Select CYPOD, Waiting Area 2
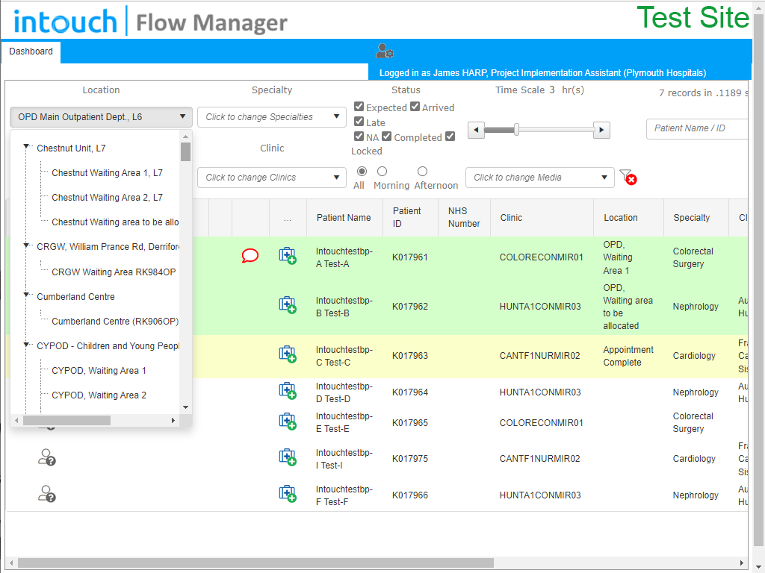The height and width of the screenshot is (573, 765). 99,395
